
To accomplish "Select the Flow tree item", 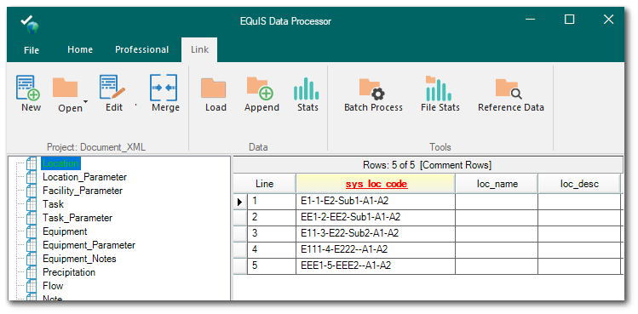I will [53, 286].
